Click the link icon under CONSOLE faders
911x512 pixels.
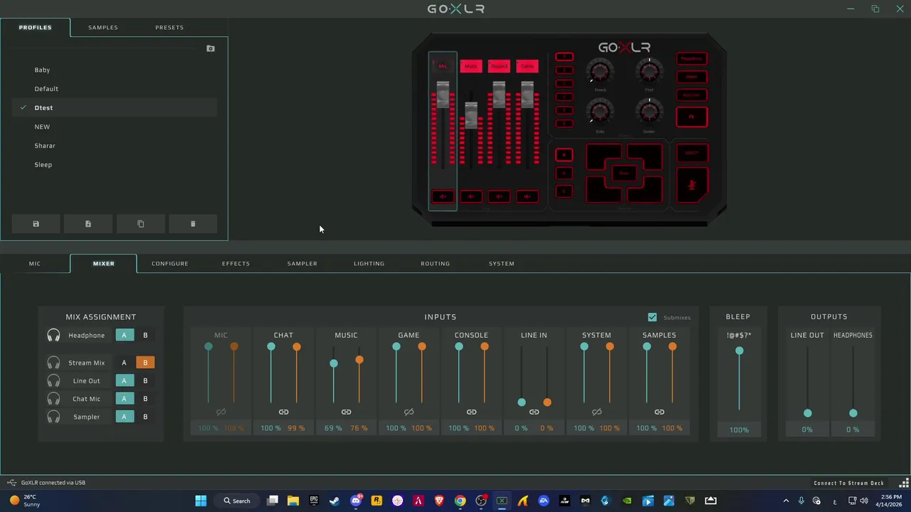tap(471, 412)
